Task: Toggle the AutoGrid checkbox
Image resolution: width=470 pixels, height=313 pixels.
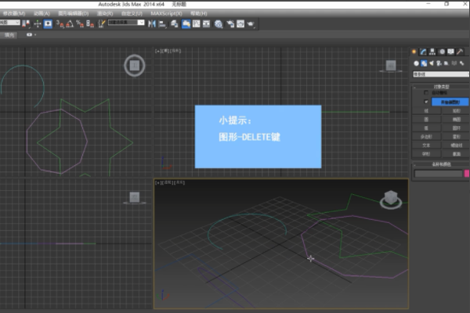Action: pyautogui.click(x=425, y=93)
